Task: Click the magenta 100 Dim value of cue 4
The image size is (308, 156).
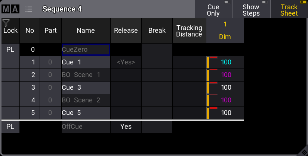Action: click(226, 100)
